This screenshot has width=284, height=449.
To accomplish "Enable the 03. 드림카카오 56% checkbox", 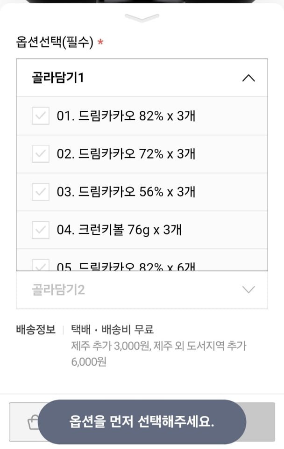I will click(41, 192).
